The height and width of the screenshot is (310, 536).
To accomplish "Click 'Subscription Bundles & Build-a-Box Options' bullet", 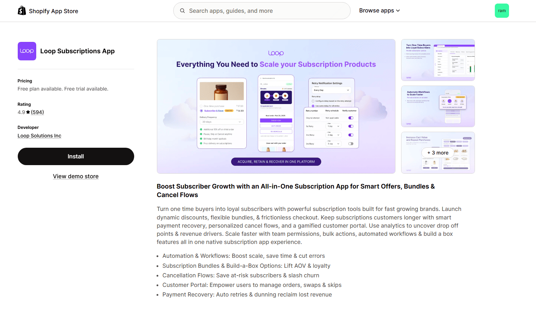I will pos(246,266).
